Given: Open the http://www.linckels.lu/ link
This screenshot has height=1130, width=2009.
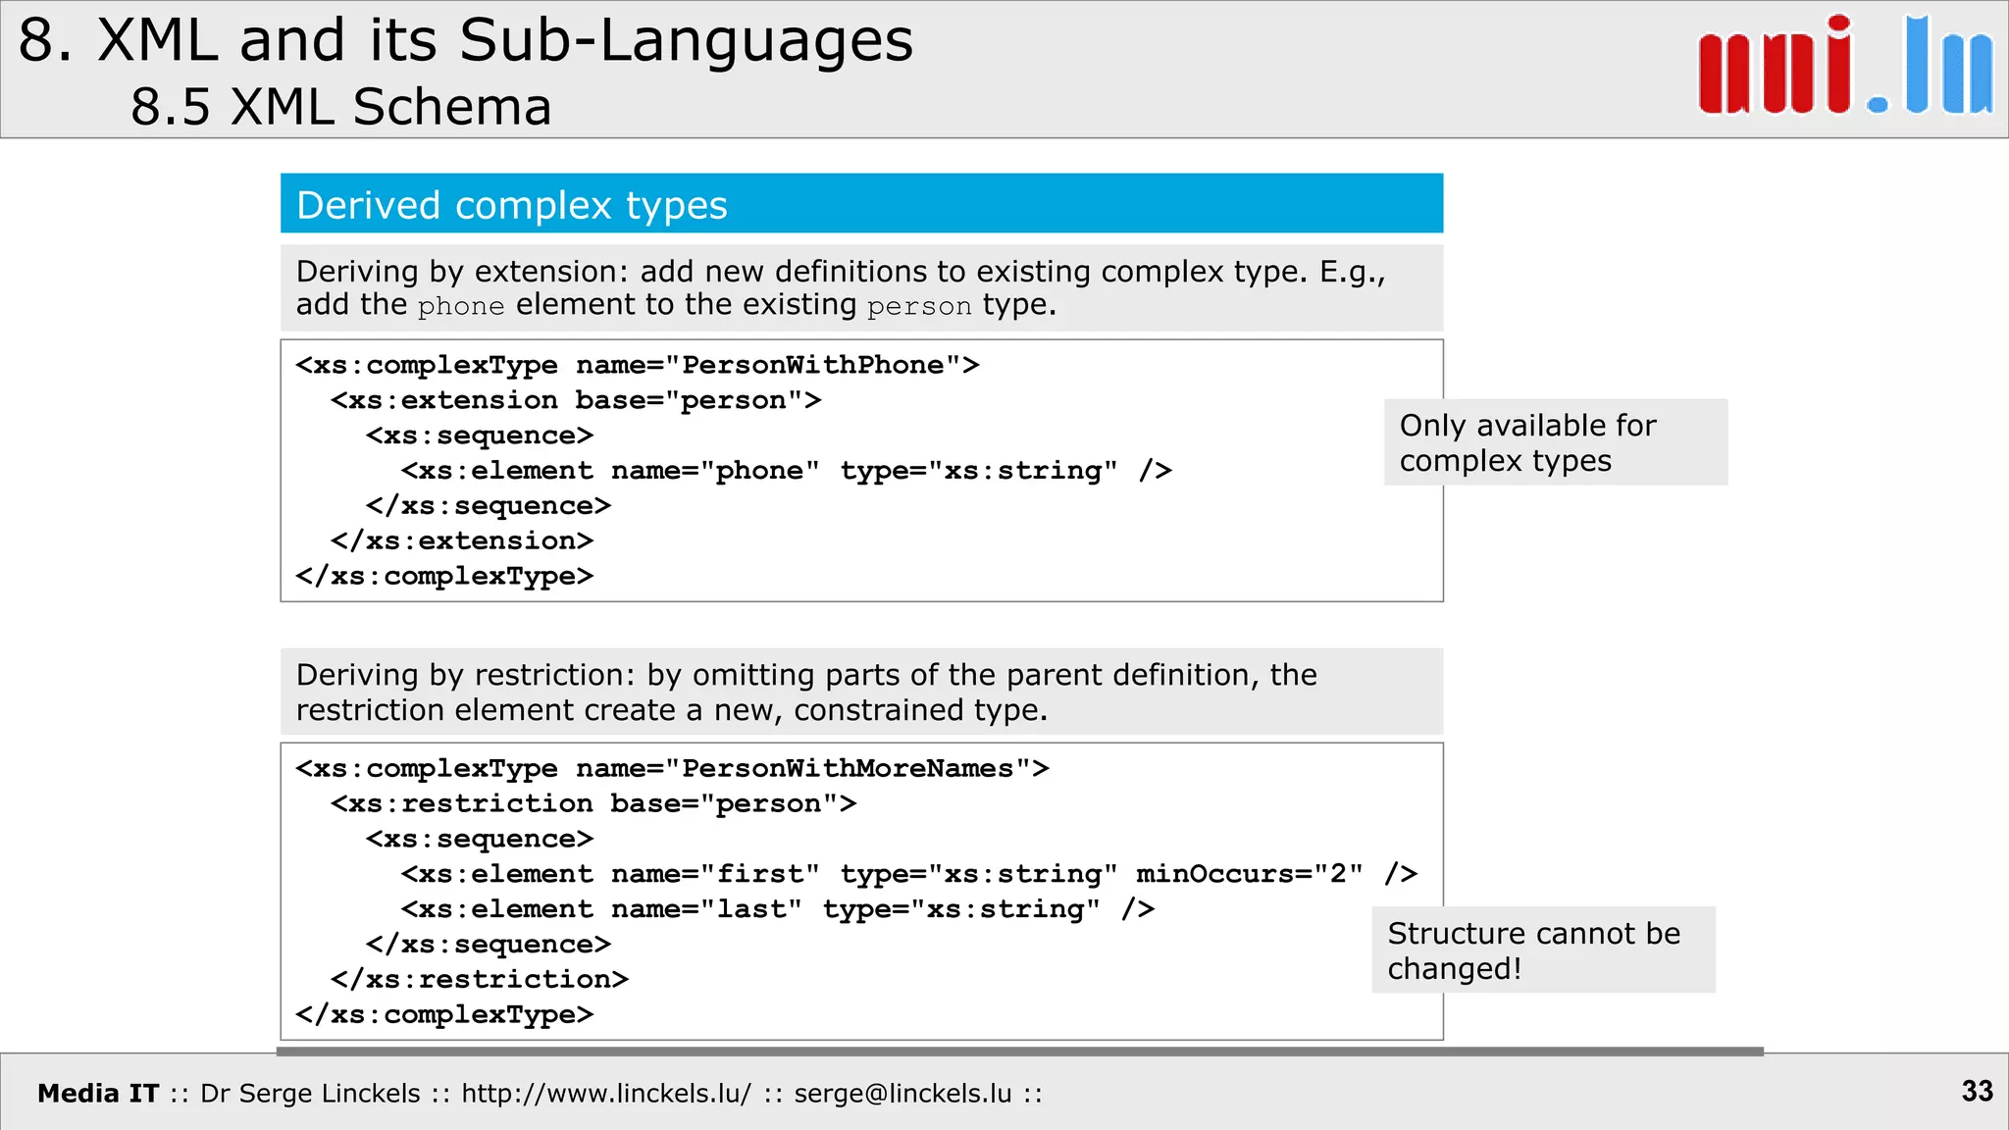Looking at the screenshot, I should (606, 1093).
